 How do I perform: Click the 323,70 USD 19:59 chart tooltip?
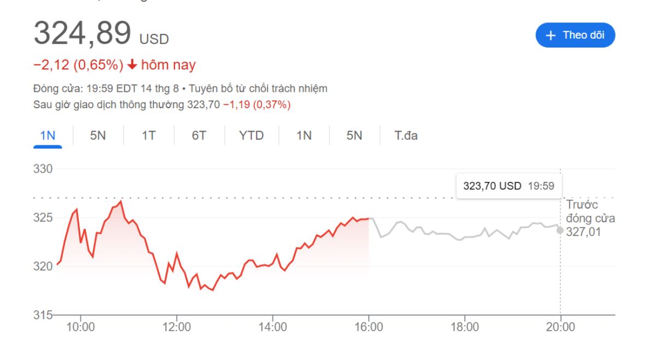click(x=508, y=186)
